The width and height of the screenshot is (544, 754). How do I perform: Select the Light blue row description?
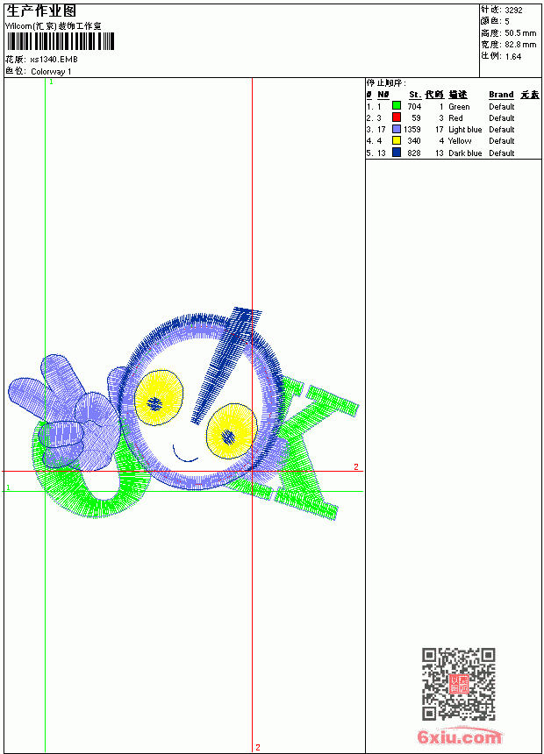pyautogui.click(x=465, y=130)
